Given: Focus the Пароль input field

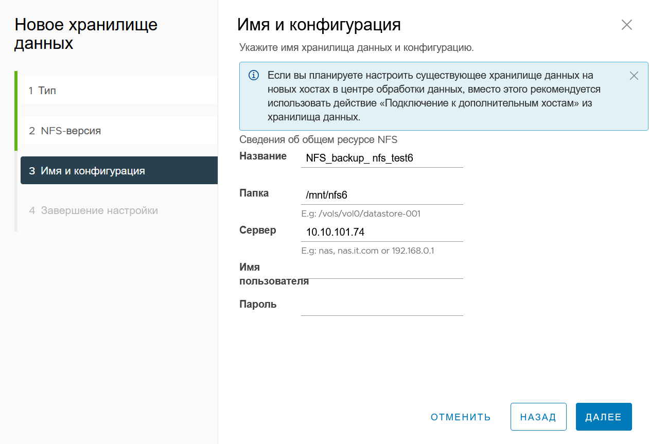Looking at the screenshot, I should click(x=382, y=306).
